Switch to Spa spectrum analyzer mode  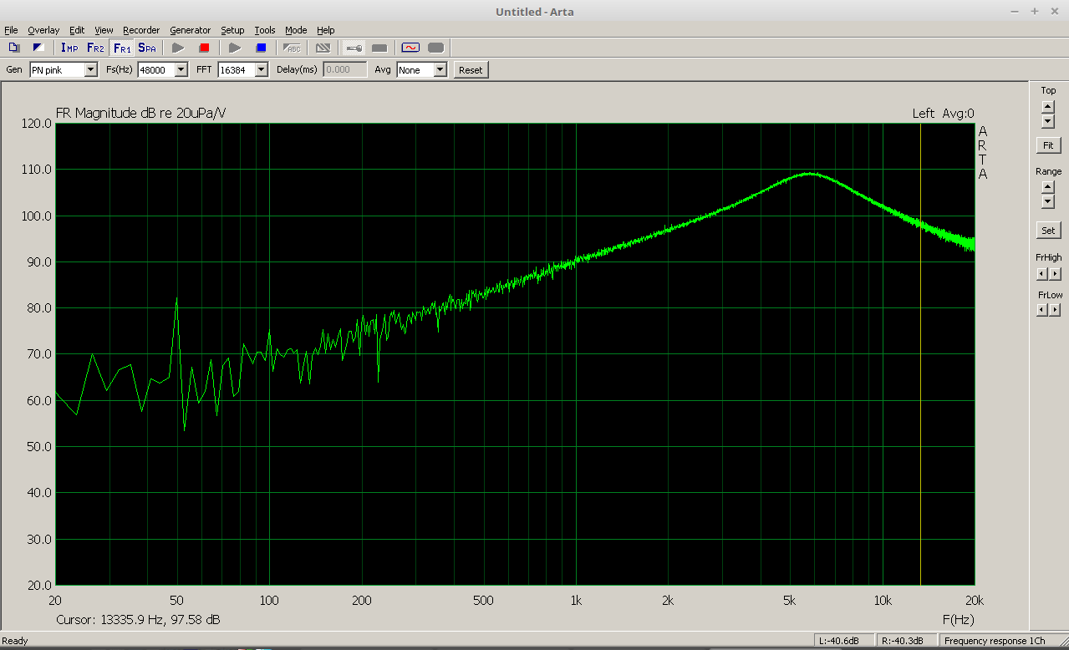[x=147, y=48]
